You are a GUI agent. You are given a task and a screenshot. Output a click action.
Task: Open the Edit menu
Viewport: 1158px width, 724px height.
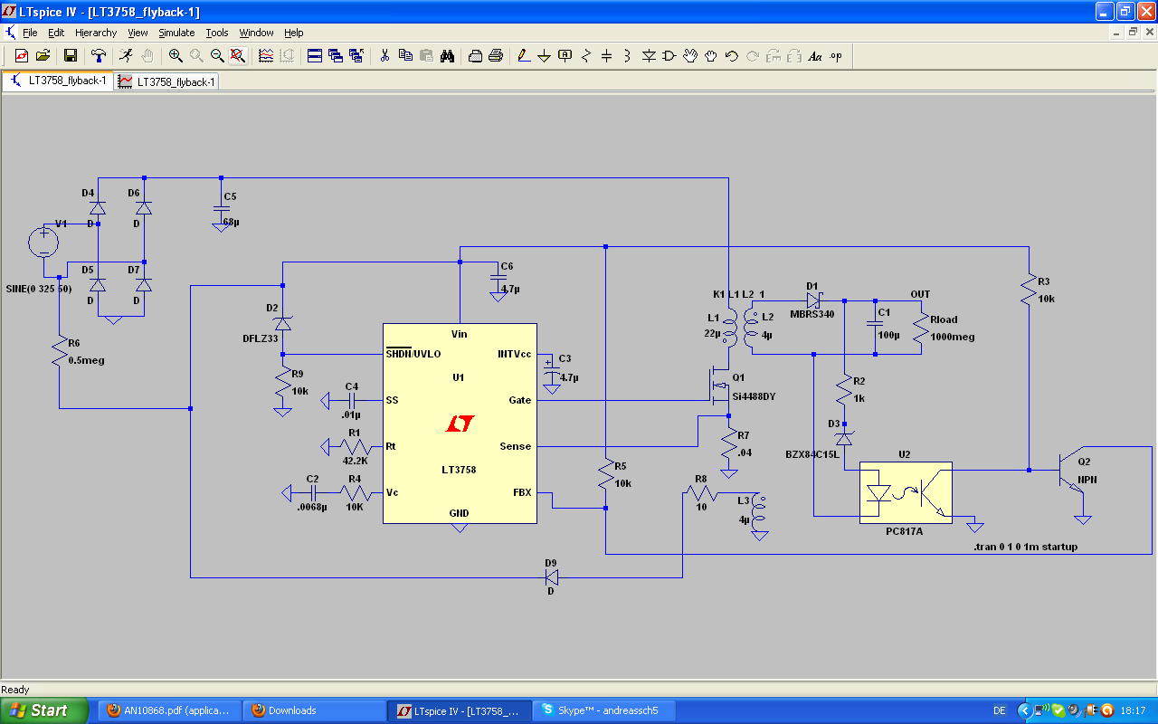click(56, 33)
